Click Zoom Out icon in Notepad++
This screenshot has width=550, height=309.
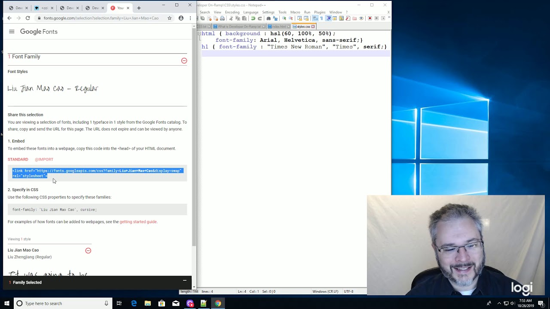290,18
